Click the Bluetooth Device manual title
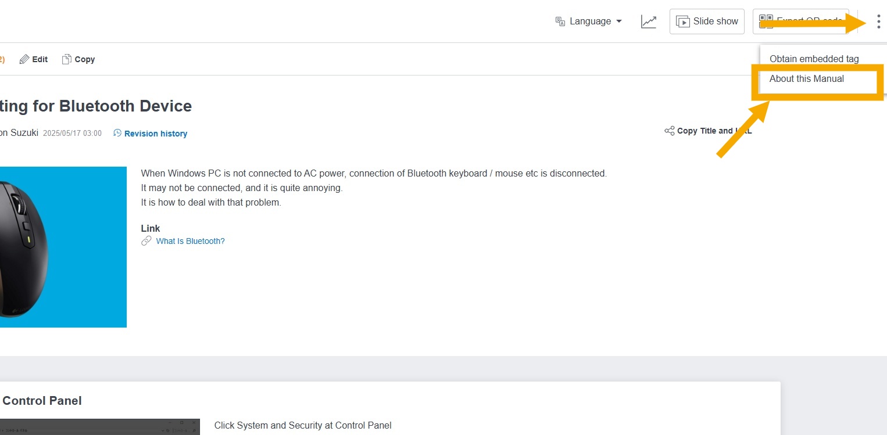This screenshot has height=435, width=887. pos(96,106)
